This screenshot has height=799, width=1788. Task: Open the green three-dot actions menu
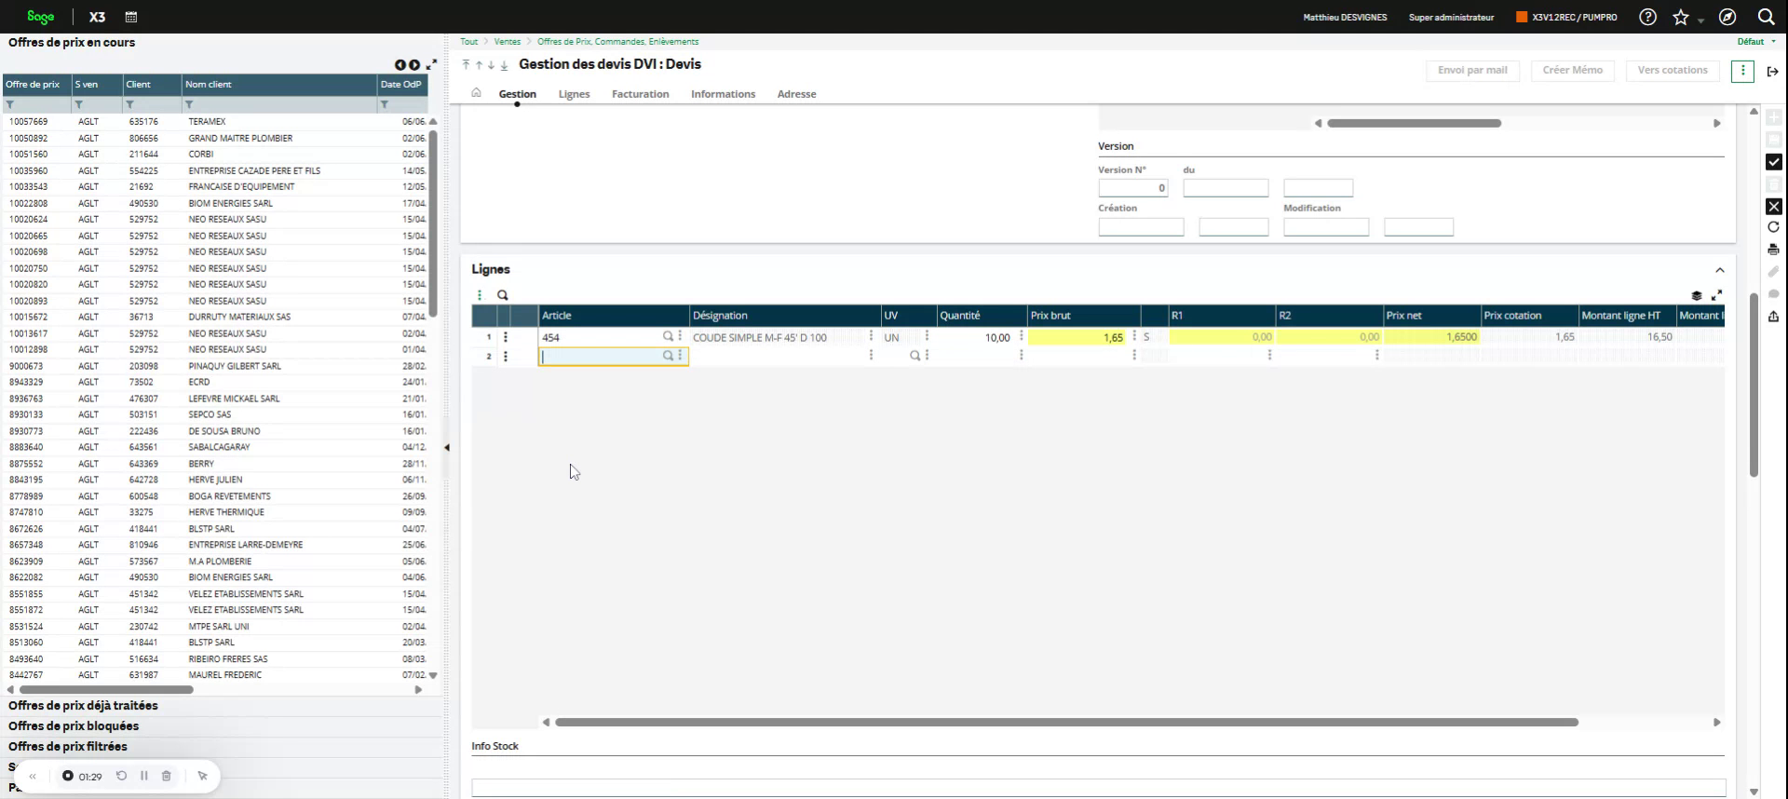coord(1742,71)
